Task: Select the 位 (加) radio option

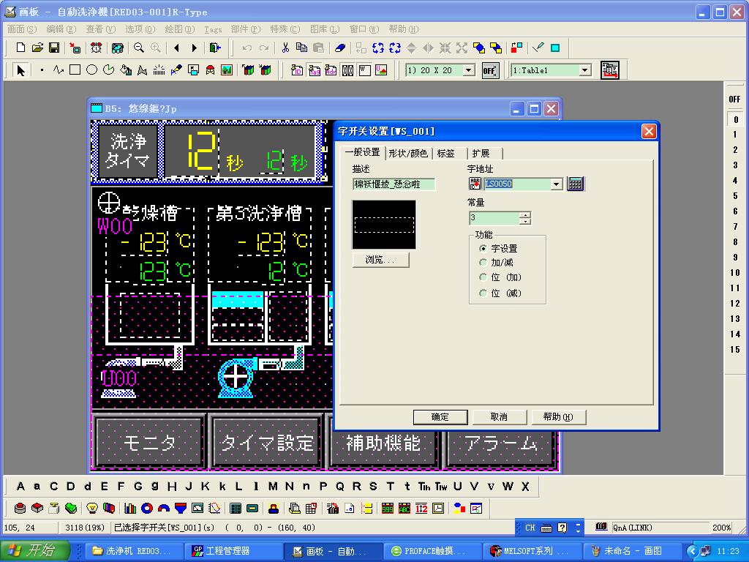Action: 483,278
